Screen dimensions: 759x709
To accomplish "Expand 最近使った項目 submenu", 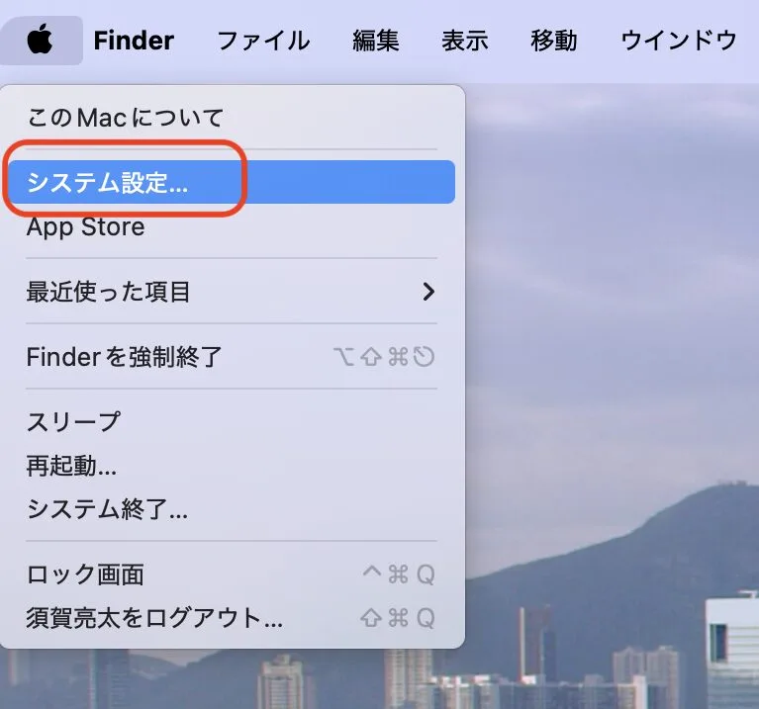I will (232, 292).
